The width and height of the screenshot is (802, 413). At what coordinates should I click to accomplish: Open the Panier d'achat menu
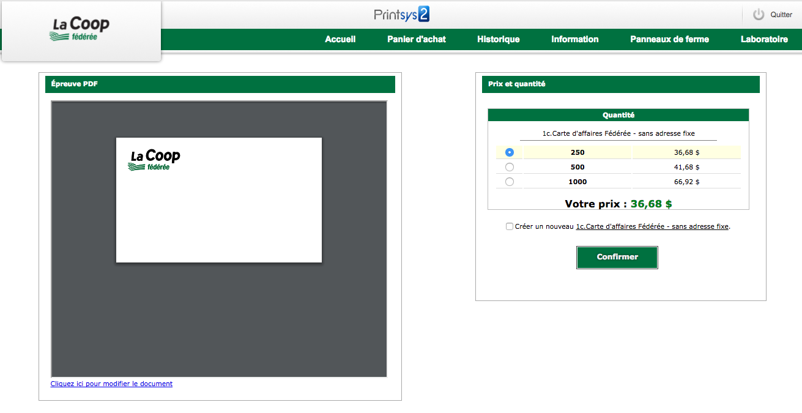[417, 39]
